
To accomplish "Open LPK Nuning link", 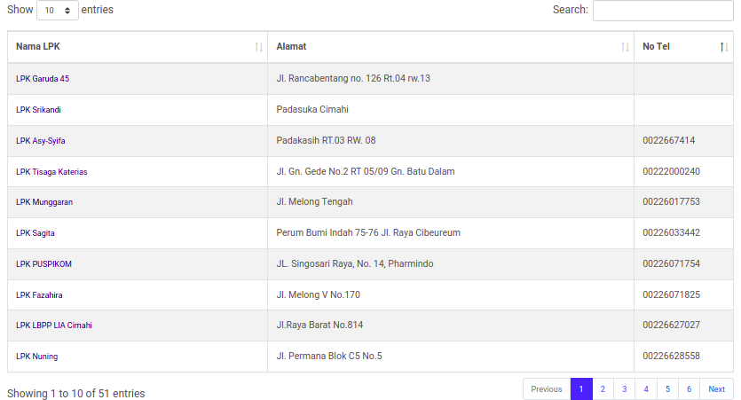I will pos(37,357).
